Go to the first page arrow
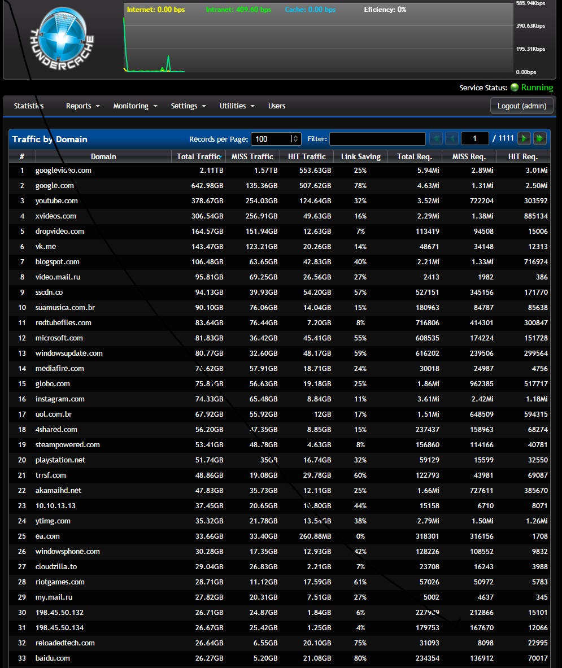 click(x=436, y=138)
